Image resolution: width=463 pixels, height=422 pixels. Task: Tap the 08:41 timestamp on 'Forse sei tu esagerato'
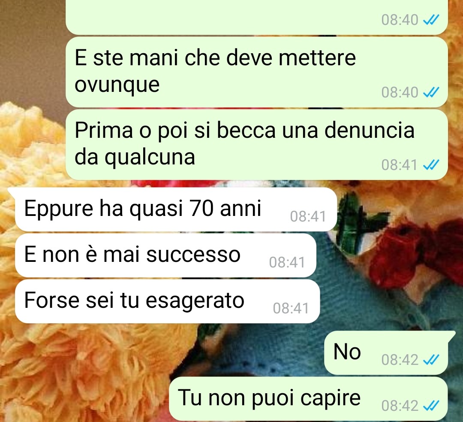click(x=291, y=308)
